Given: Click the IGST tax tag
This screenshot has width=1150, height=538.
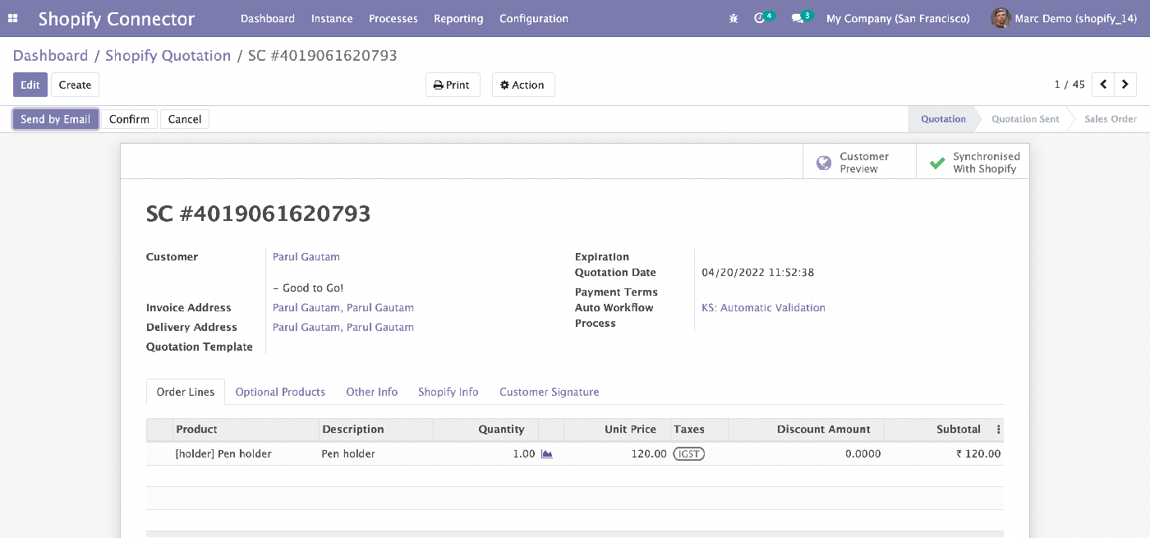Looking at the screenshot, I should click(689, 453).
